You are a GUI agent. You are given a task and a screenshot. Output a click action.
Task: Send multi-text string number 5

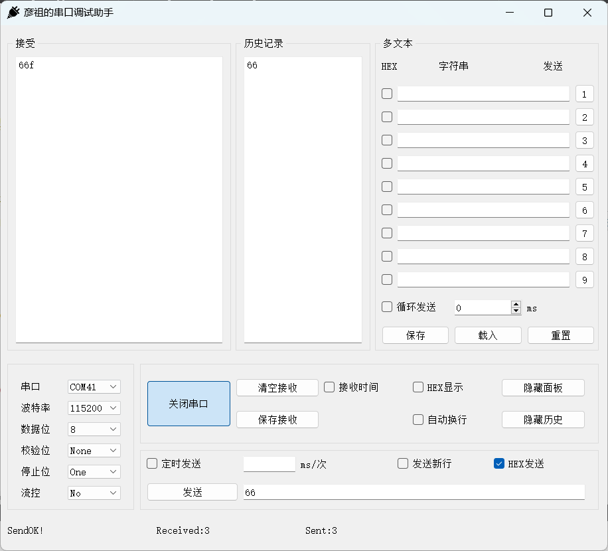[x=585, y=187]
